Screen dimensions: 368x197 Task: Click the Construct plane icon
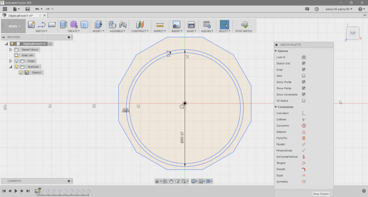point(140,25)
